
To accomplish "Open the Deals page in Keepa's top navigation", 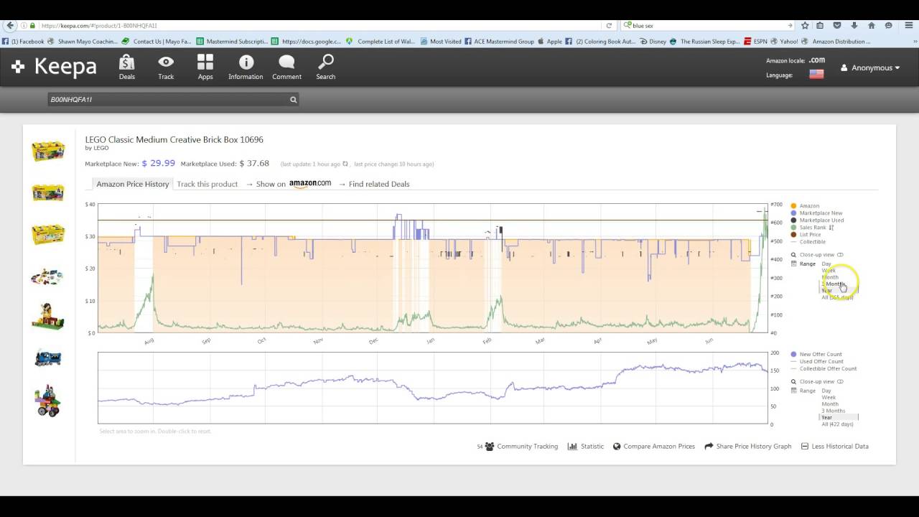I will [126, 67].
